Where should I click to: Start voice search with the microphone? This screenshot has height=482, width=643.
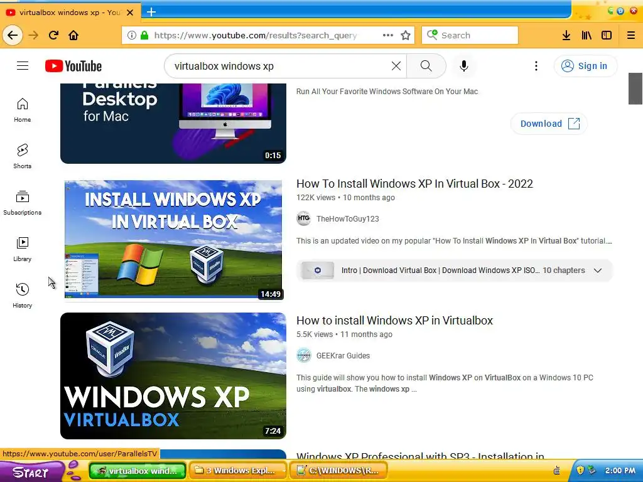click(x=464, y=66)
